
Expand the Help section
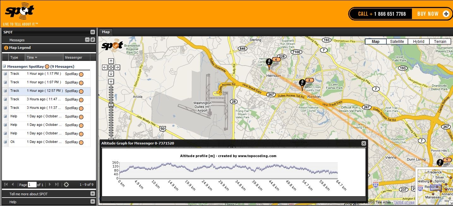pyautogui.click(x=93, y=202)
